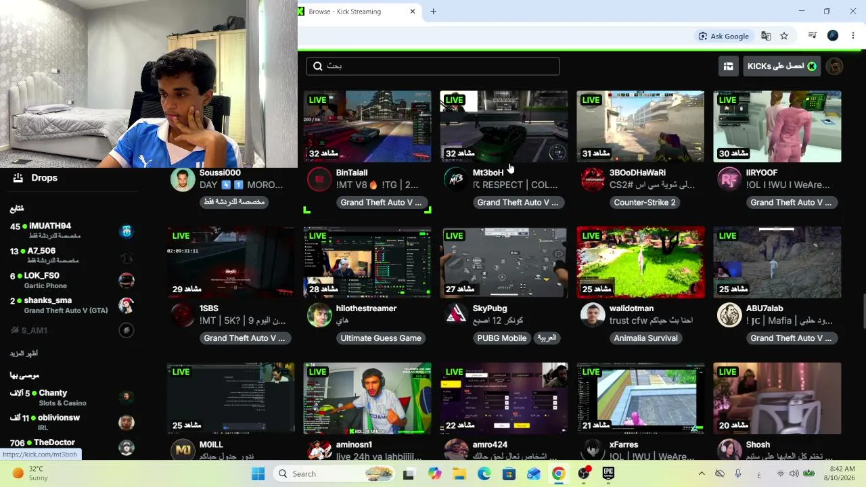Select TheDoctor in recommended list
The width and height of the screenshot is (866, 487).
pyautogui.click(x=72, y=446)
